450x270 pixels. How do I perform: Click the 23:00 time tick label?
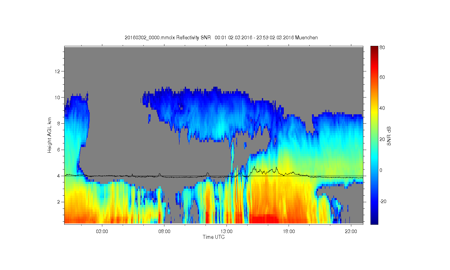click(x=351, y=231)
